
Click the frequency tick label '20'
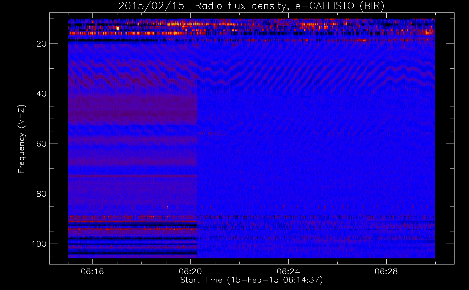point(41,44)
